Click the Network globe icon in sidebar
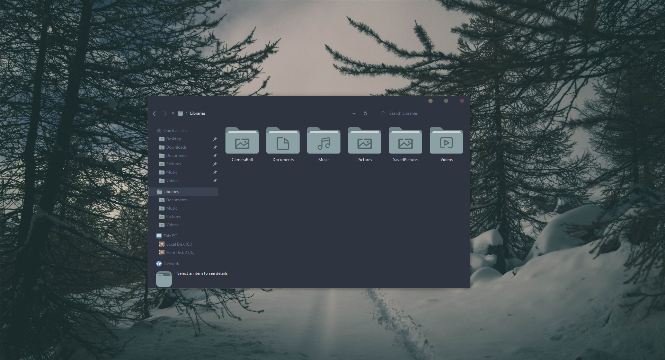The height and width of the screenshot is (360, 665). coord(159,263)
